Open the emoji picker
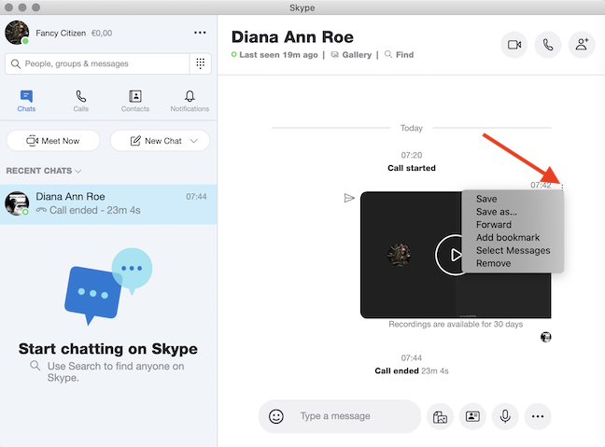 276,416
